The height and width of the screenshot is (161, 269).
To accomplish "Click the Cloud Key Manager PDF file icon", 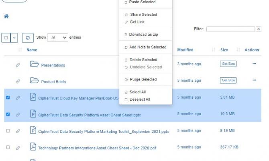I will point(33,97).
